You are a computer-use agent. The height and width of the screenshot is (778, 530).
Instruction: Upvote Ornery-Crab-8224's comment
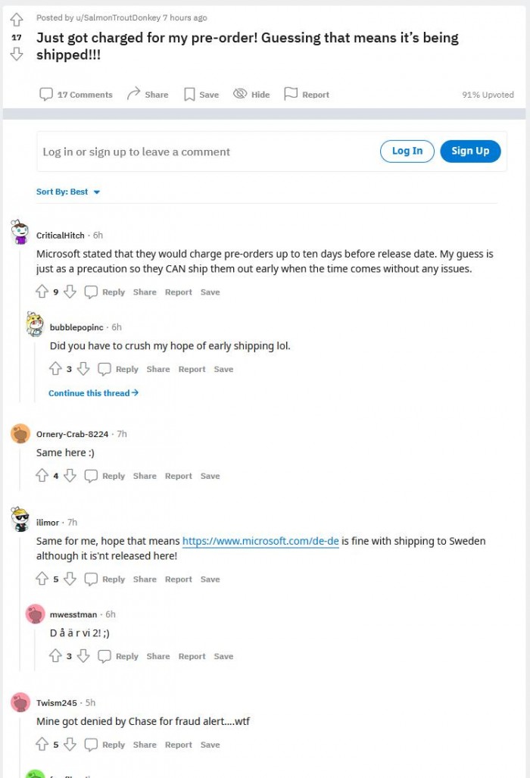(42, 476)
